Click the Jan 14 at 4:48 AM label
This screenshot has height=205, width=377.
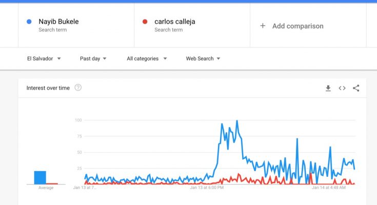[329, 188]
